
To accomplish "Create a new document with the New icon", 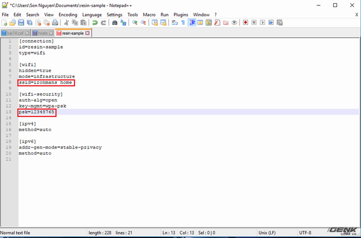I will [x=4, y=22].
